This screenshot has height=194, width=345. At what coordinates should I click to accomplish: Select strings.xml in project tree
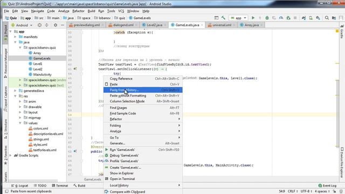point(41,139)
